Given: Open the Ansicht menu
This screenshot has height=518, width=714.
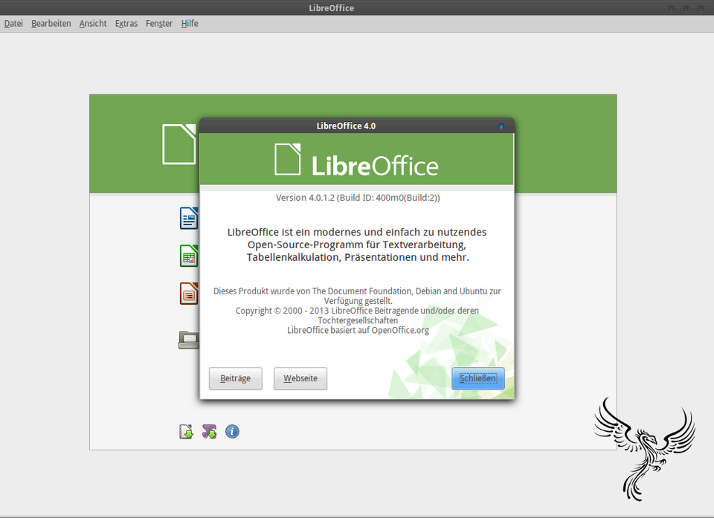Looking at the screenshot, I should (x=93, y=24).
